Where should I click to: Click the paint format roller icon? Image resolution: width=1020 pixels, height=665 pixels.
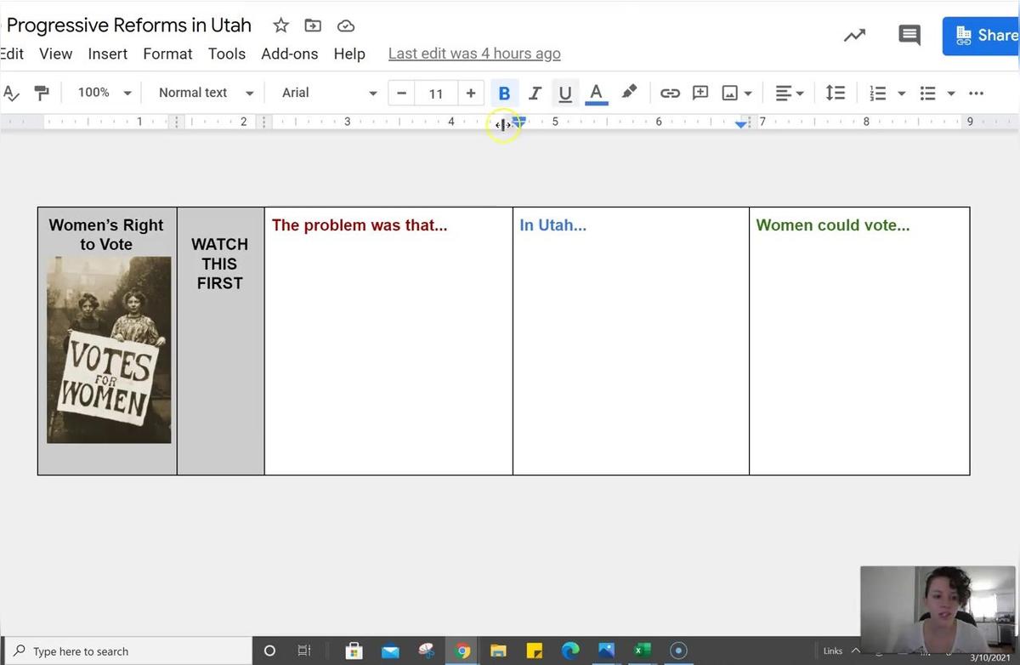[x=41, y=93]
